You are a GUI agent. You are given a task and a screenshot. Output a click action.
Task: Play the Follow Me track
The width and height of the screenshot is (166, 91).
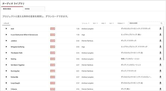click(x=6, y=77)
